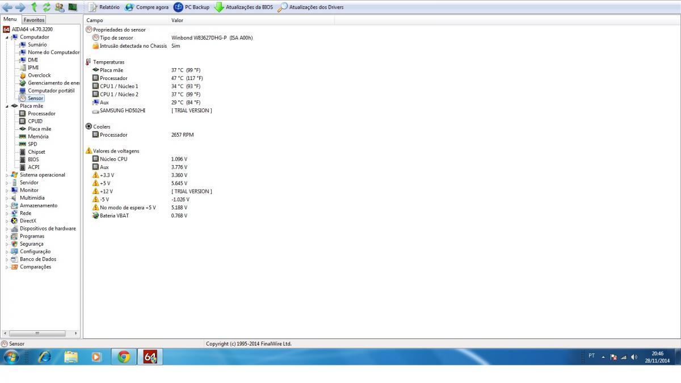The height and width of the screenshot is (383, 681).
Task: Select Comparações in the tree
Action: [35, 267]
